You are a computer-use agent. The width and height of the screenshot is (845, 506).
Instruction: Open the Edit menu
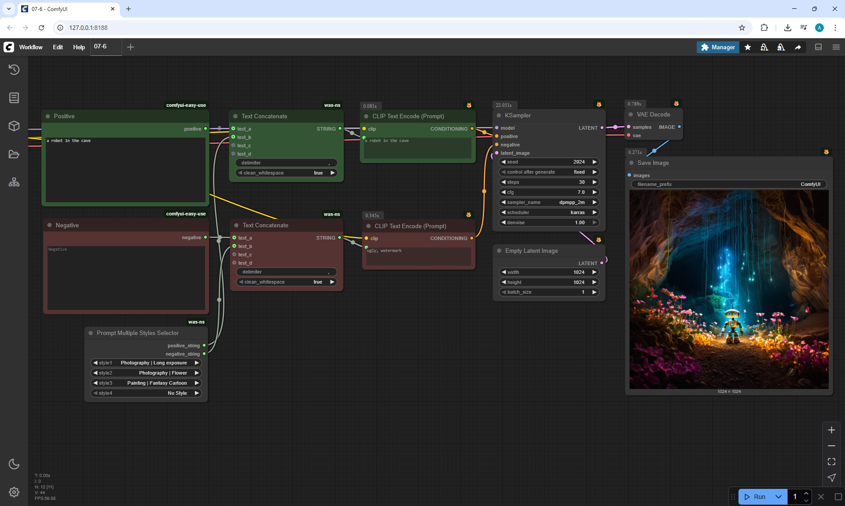pos(58,47)
